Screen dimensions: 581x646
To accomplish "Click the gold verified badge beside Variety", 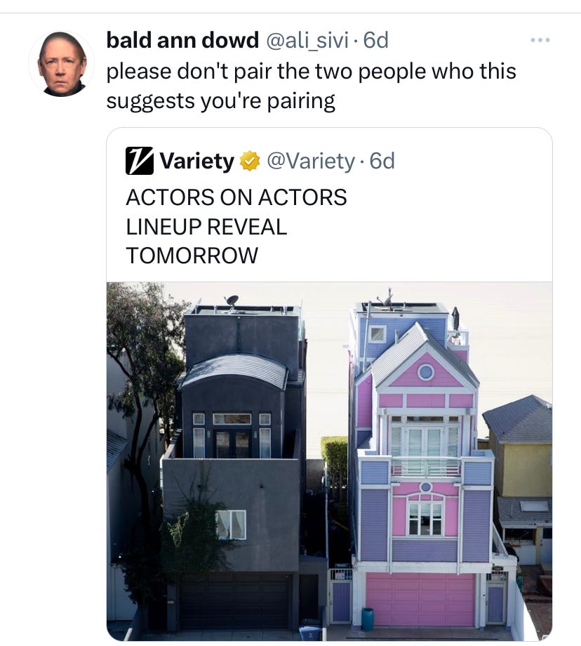I will pyautogui.click(x=250, y=161).
